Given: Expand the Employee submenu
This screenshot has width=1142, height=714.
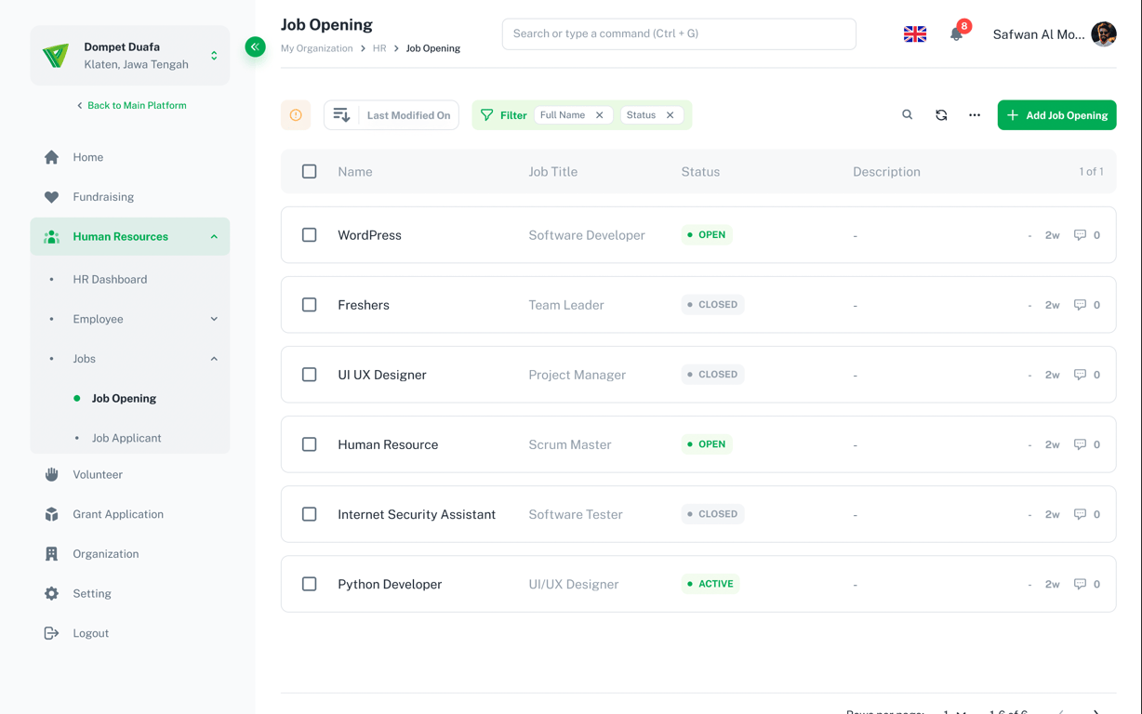Looking at the screenshot, I should click(x=214, y=319).
